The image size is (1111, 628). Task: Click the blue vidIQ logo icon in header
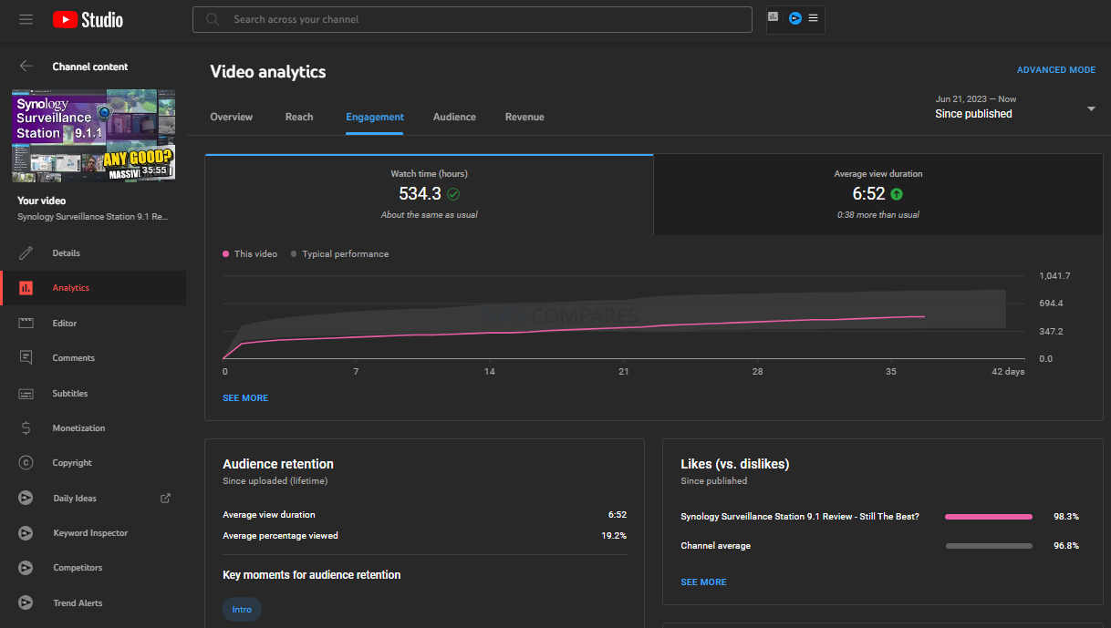point(794,18)
